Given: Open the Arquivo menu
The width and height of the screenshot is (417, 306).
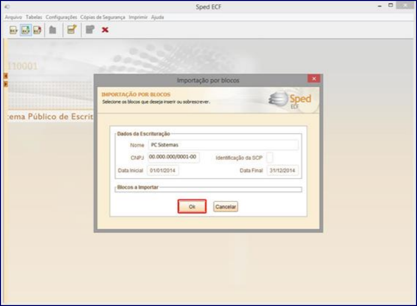Looking at the screenshot, I should [x=13, y=17].
